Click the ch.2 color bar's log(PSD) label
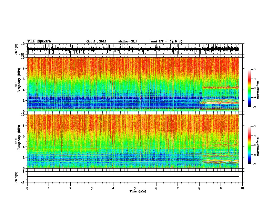 point(258,147)
